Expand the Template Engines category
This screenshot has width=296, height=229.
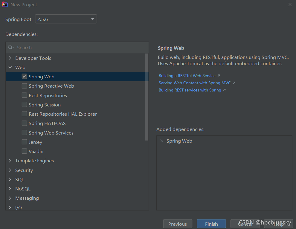pyautogui.click(x=10, y=161)
